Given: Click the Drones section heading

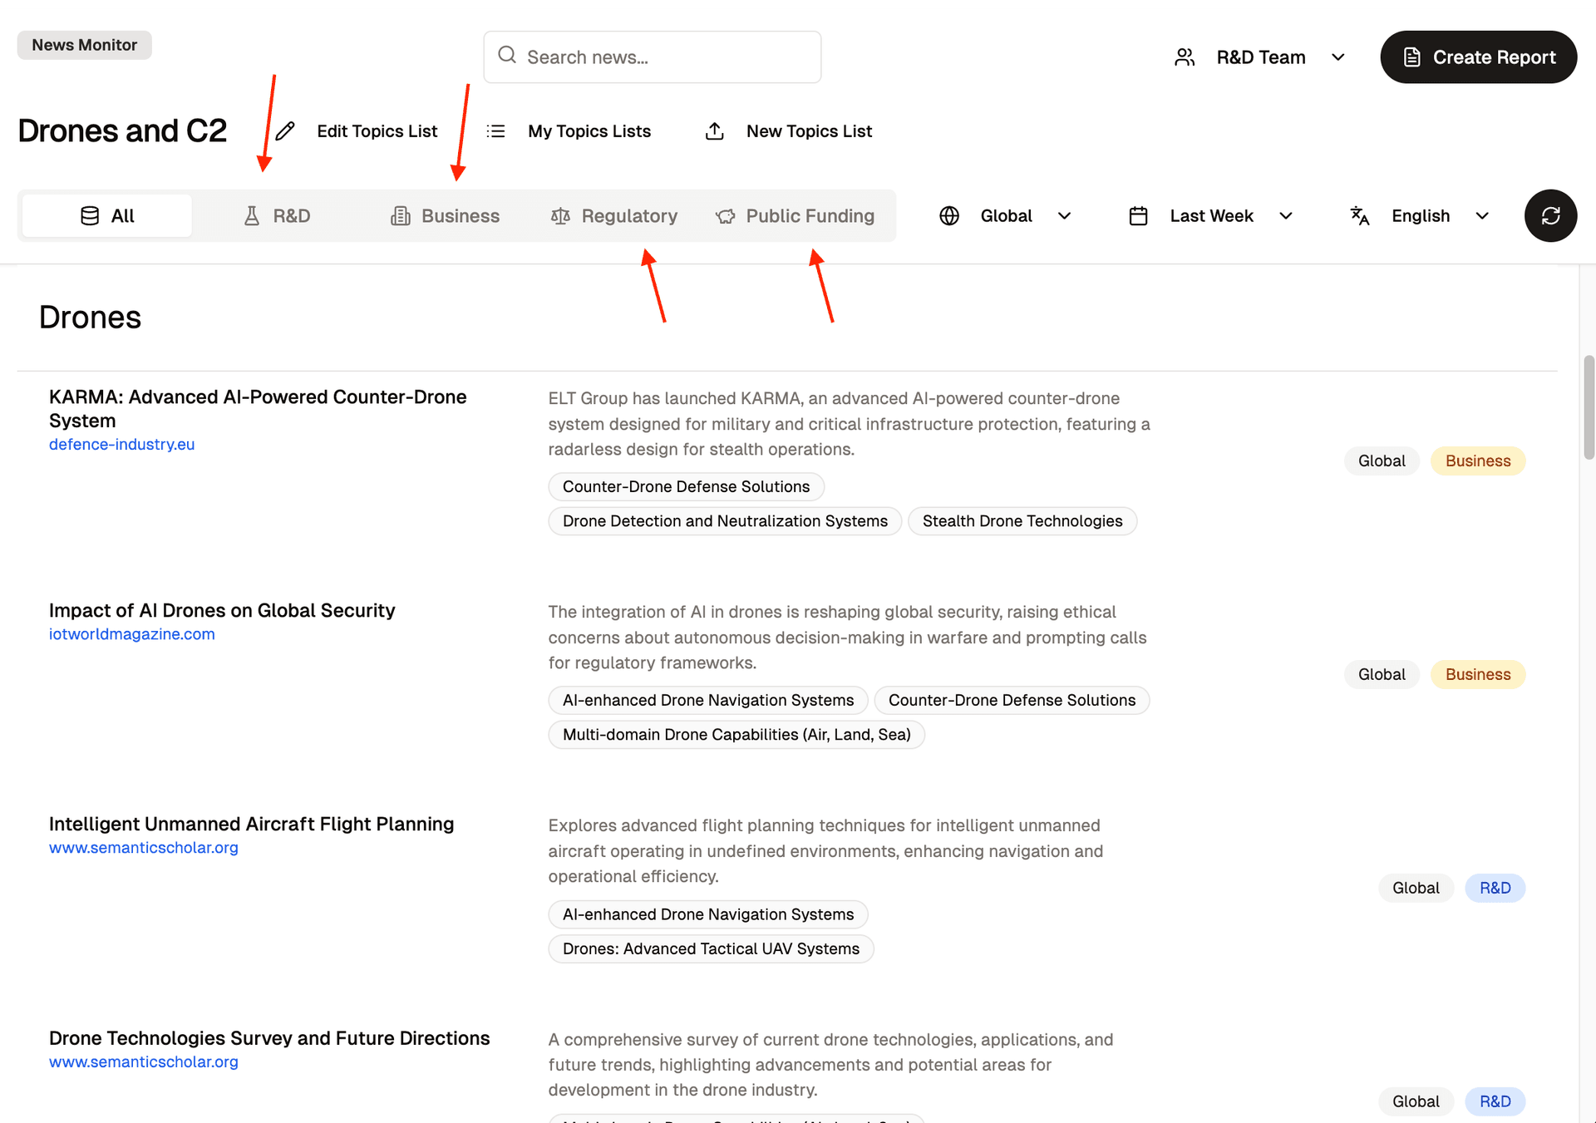Looking at the screenshot, I should pyautogui.click(x=90, y=318).
